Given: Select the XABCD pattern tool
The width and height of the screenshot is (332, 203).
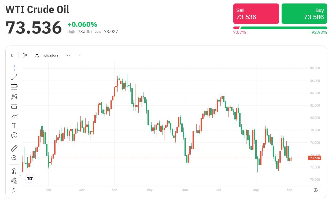Looking at the screenshot, I should (14, 97).
